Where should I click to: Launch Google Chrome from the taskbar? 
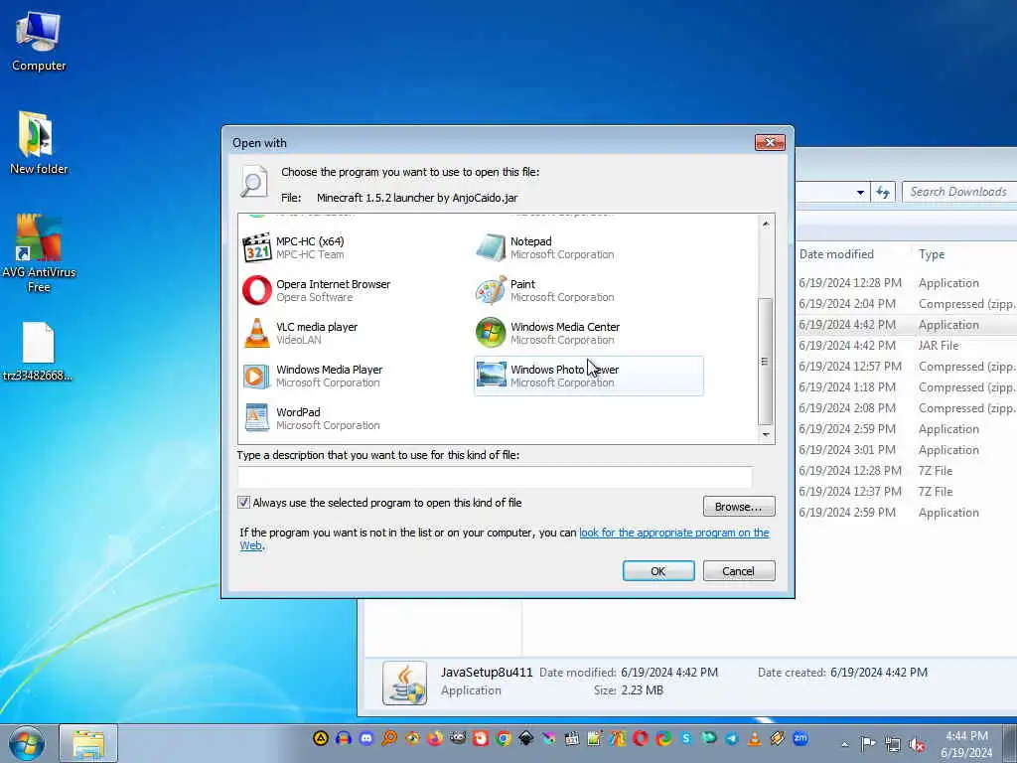pos(504,738)
